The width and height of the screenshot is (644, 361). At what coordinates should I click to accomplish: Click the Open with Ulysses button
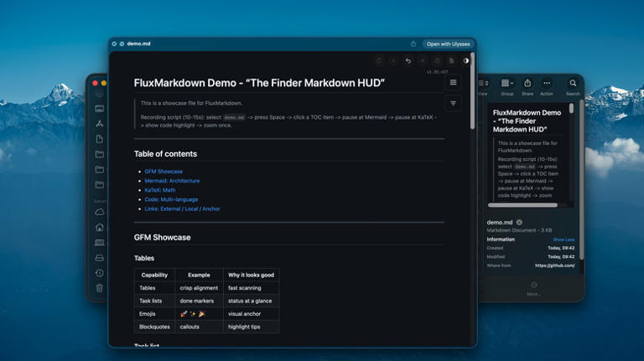[x=448, y=44]
